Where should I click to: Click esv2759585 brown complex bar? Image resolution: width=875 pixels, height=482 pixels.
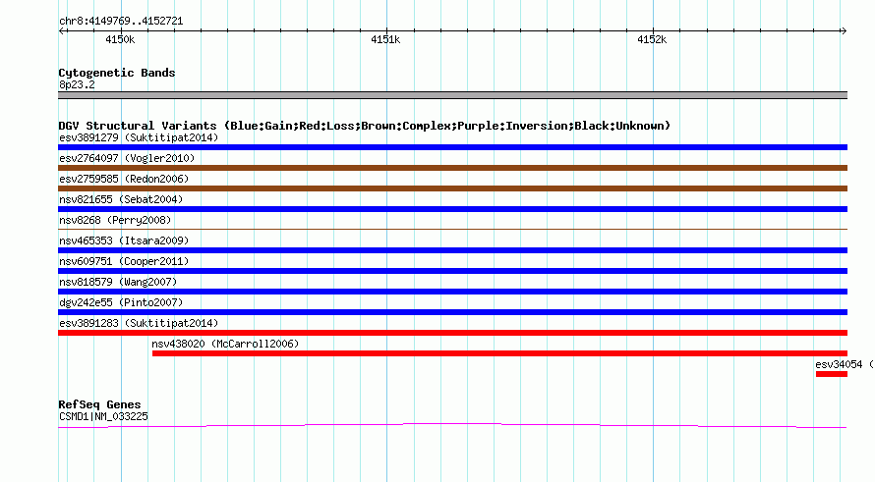452,188
